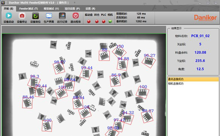Click the 设备启动 (device start) play icon
Viewport: 220px width, 136px height.
click(8, 16)
